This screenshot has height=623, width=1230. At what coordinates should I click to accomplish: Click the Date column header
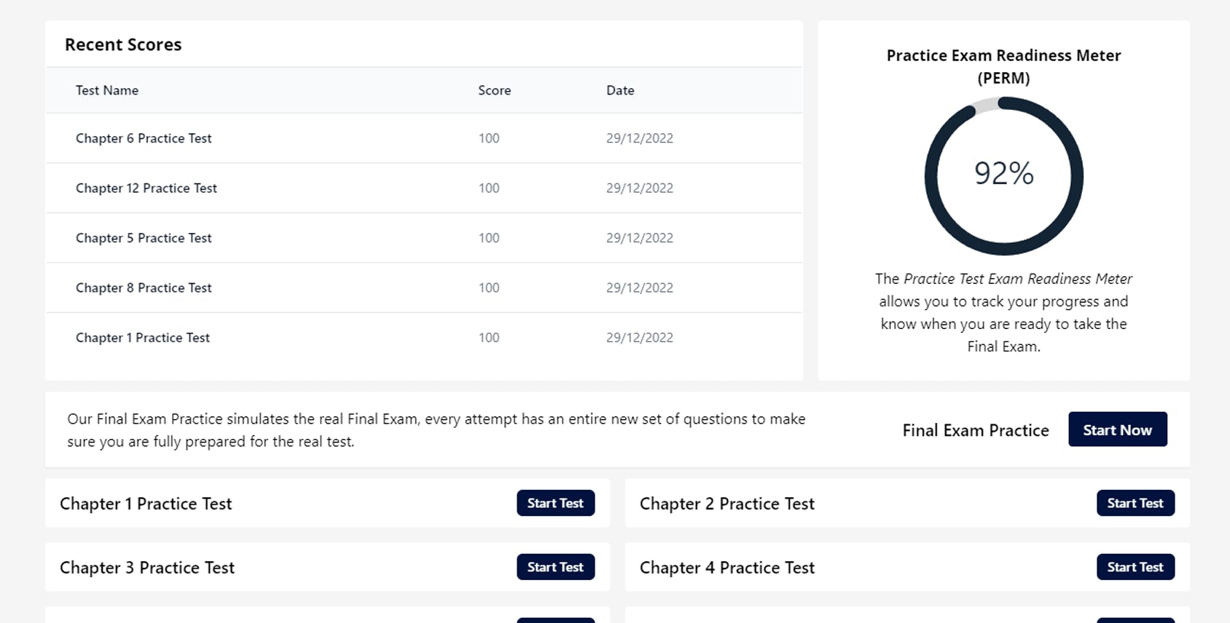pos(620,90)
